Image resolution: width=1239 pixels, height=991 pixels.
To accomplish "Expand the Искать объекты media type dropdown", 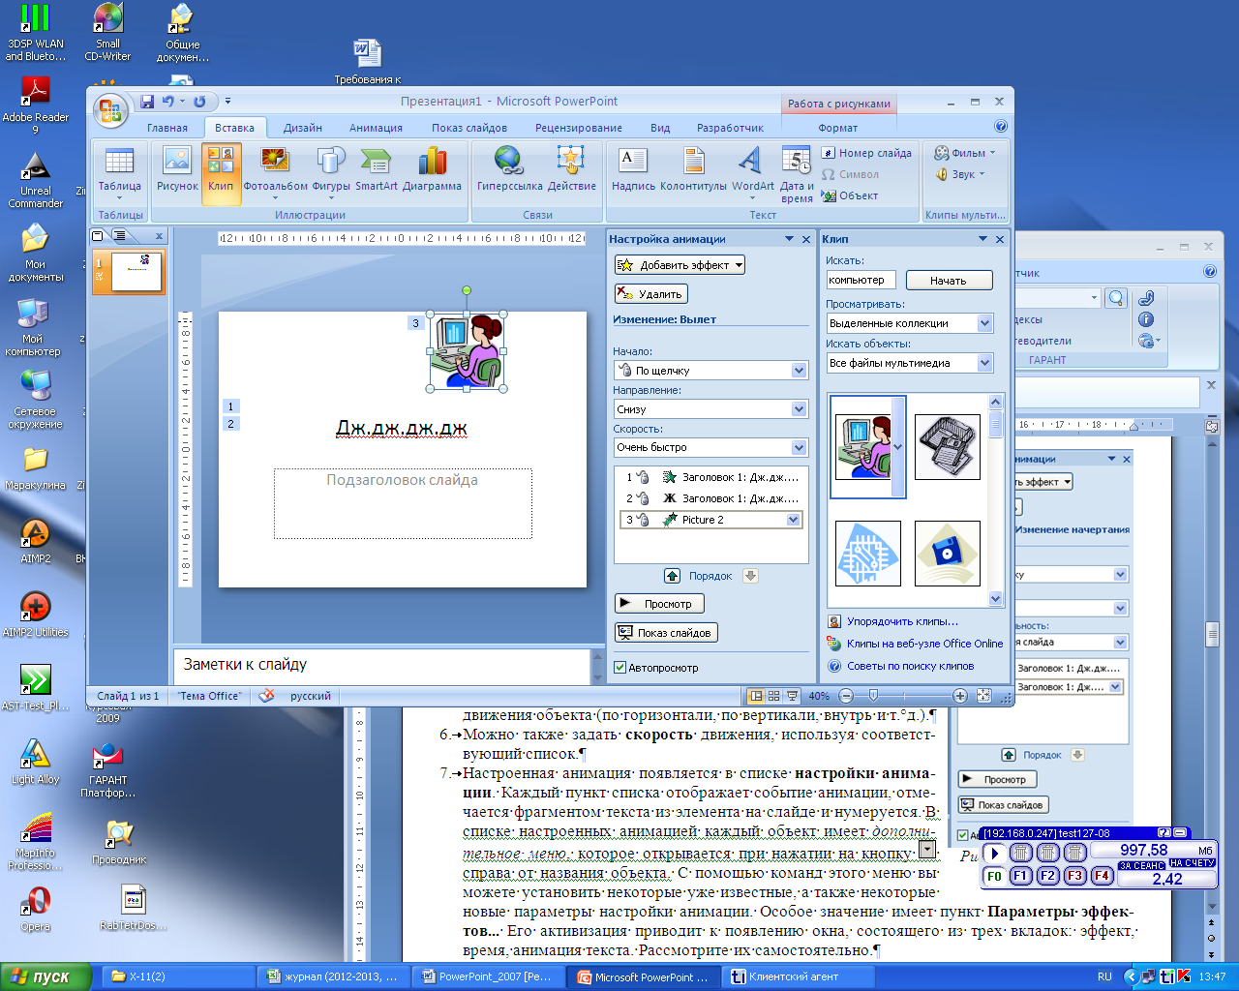I will click(985, 363).
